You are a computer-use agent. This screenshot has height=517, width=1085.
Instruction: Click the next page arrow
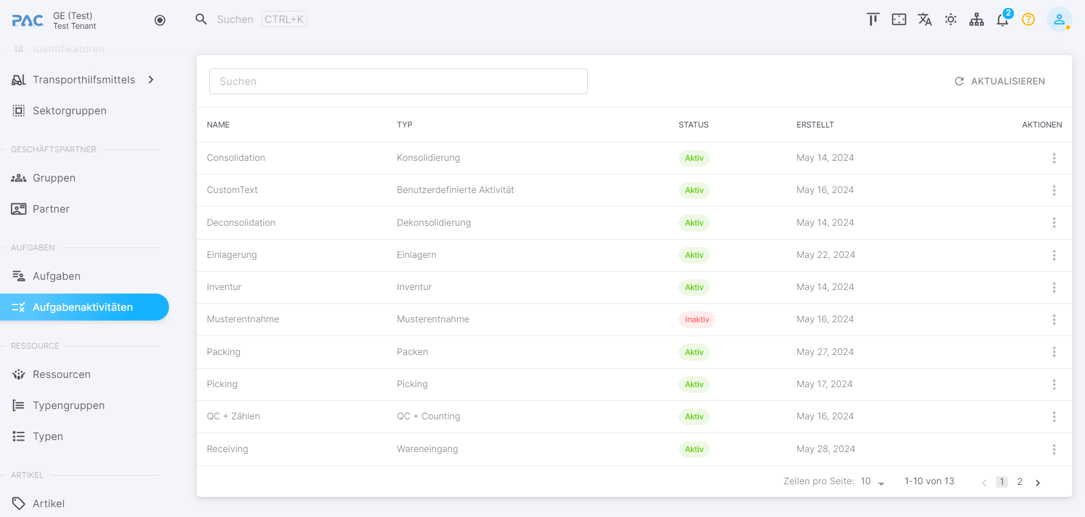[x=1038, y=483]
